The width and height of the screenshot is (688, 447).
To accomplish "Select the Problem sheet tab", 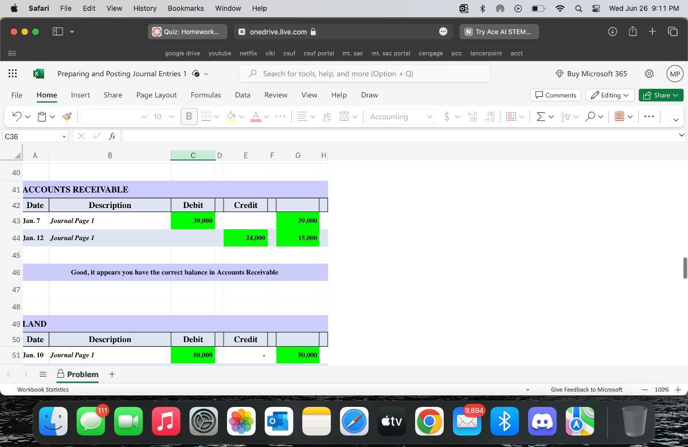I will (77, 374).
